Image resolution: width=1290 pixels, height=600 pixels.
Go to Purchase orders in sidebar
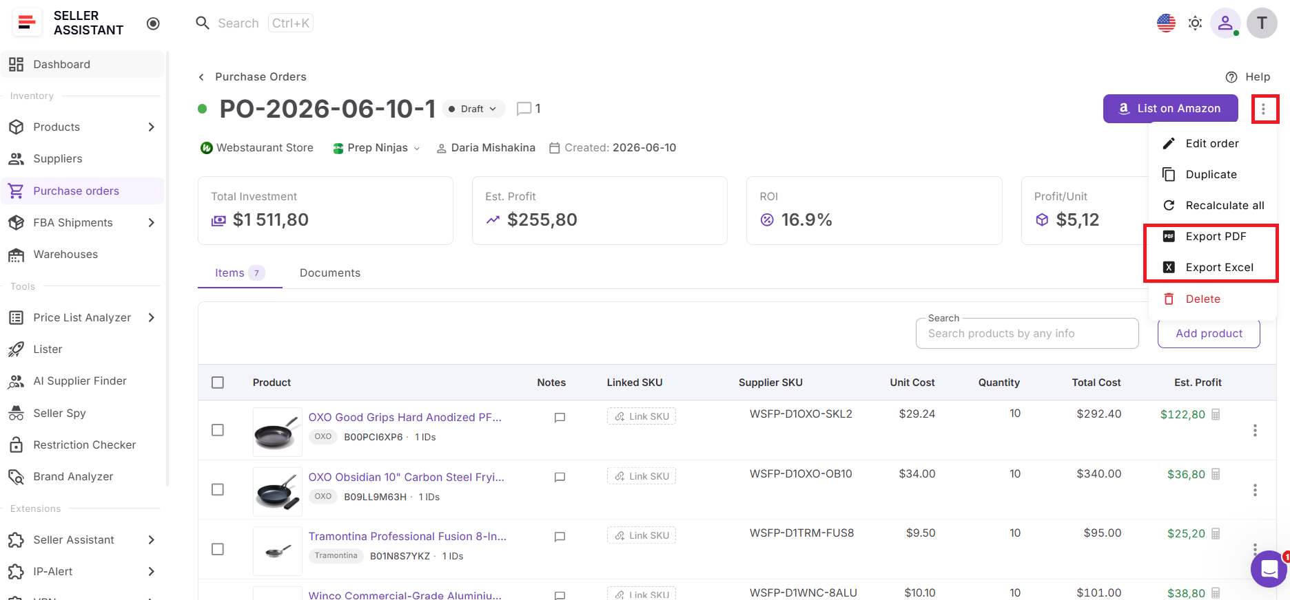click(x=83, y=191)
